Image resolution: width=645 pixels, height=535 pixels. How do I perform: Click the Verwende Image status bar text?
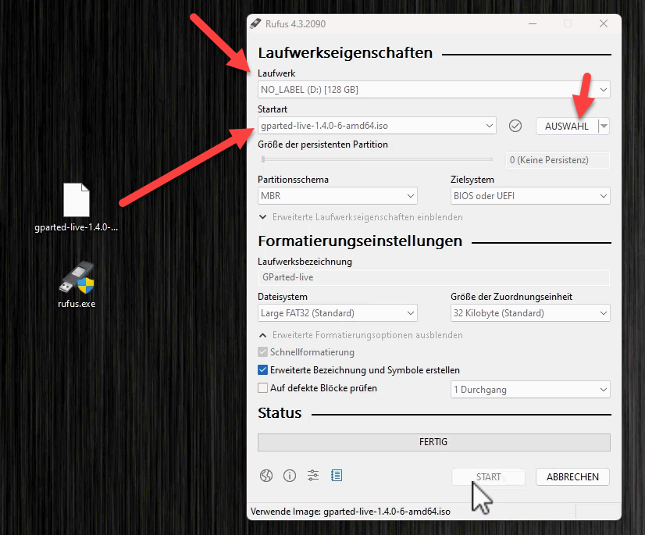(x=351, y=512)
